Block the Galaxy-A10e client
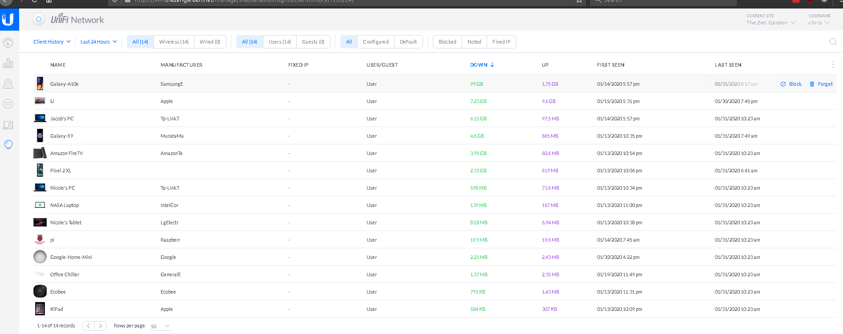This screenshot has height=334, width=843. 791,84
